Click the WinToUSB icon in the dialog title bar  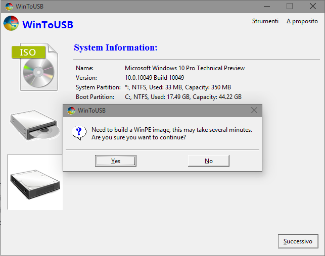71,111
